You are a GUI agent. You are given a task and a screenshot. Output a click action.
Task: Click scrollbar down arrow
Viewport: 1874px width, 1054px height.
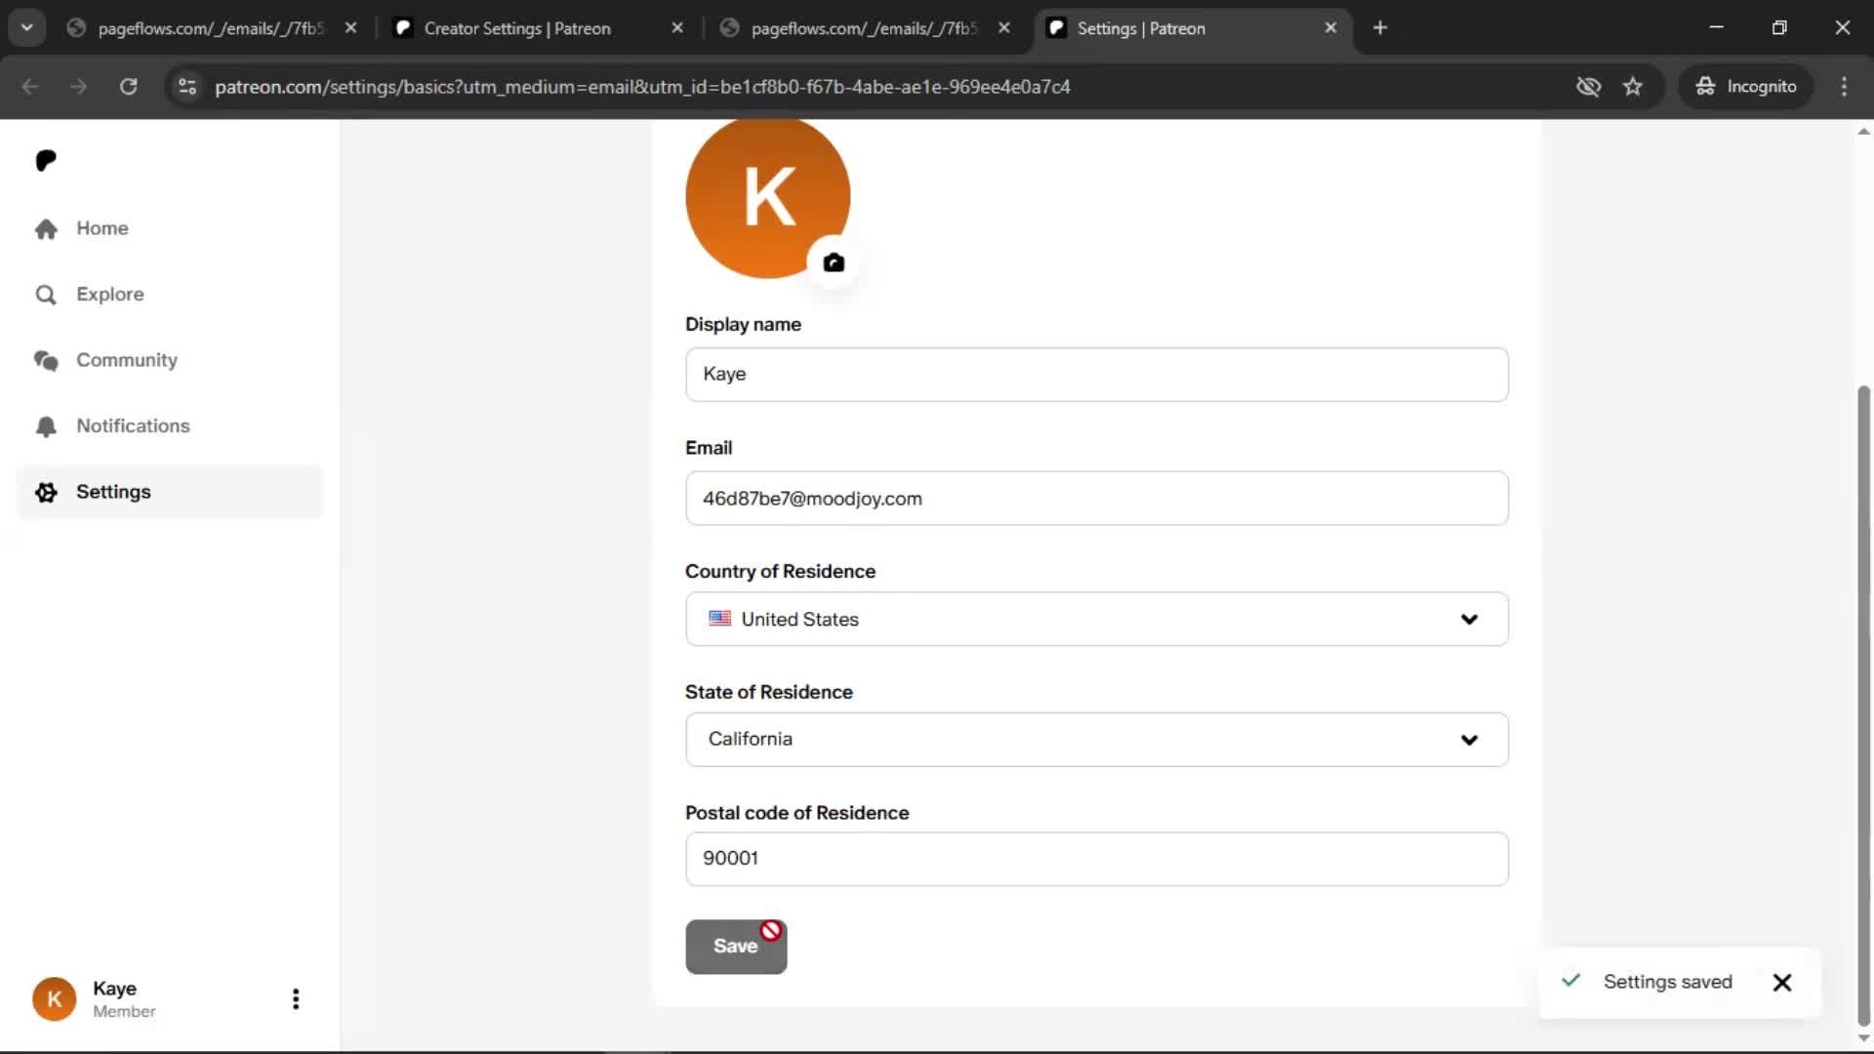coord(1863,1039)
